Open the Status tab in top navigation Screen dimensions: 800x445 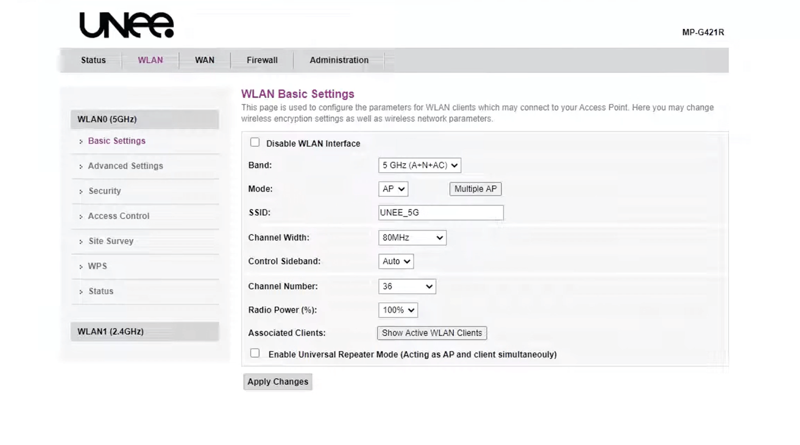click(93, 60)
